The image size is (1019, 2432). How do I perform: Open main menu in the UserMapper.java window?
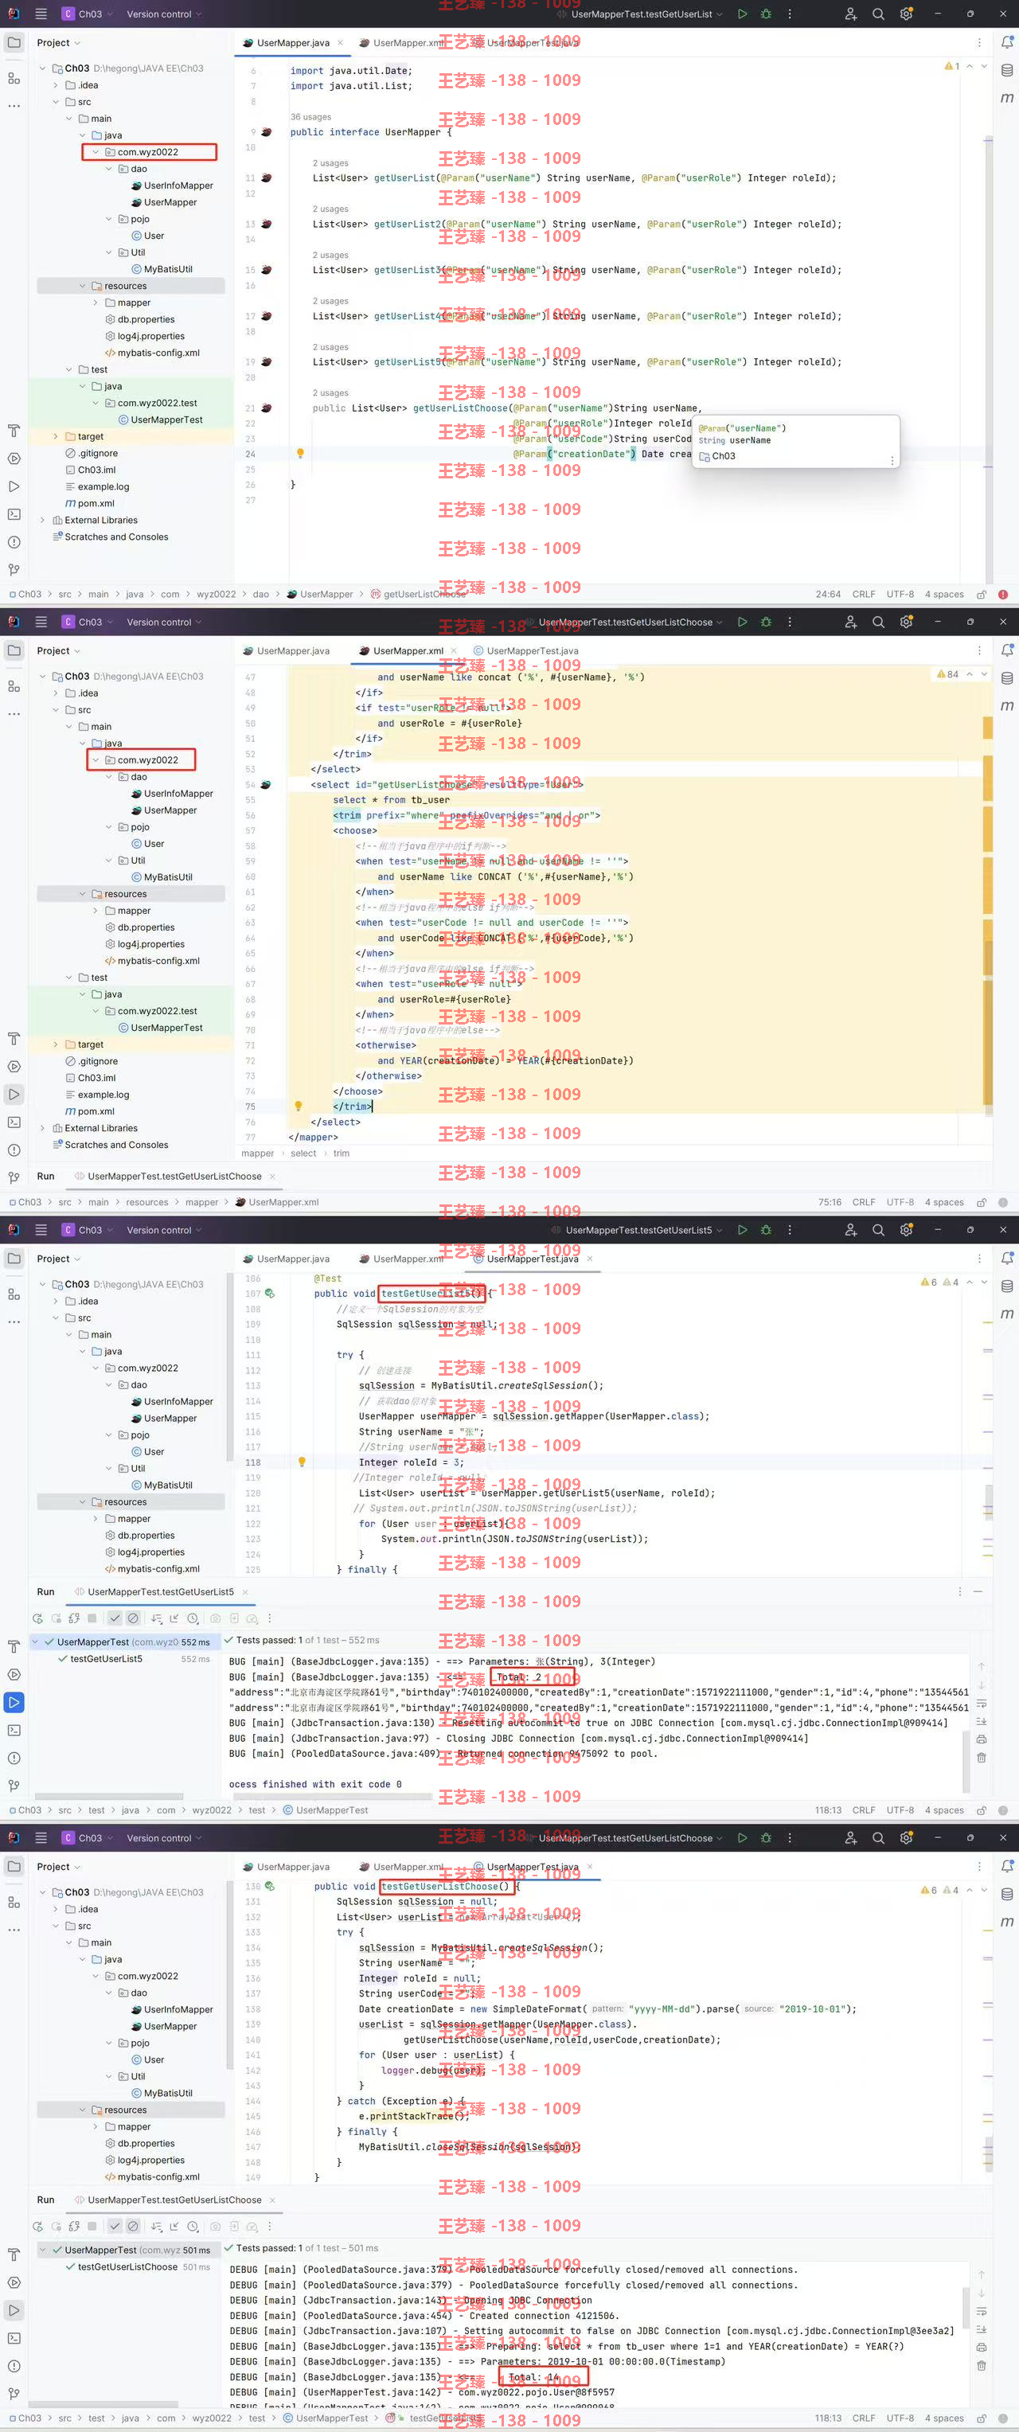(41, 14)
